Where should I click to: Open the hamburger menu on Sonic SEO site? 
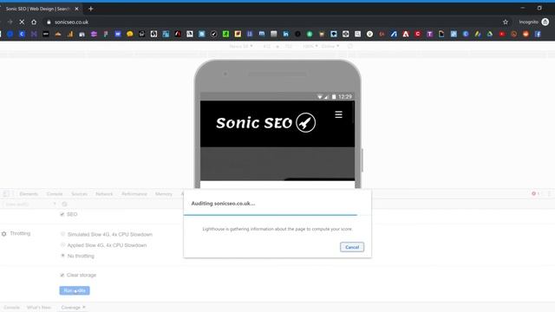pyautogui.click(x=338, y=114)
